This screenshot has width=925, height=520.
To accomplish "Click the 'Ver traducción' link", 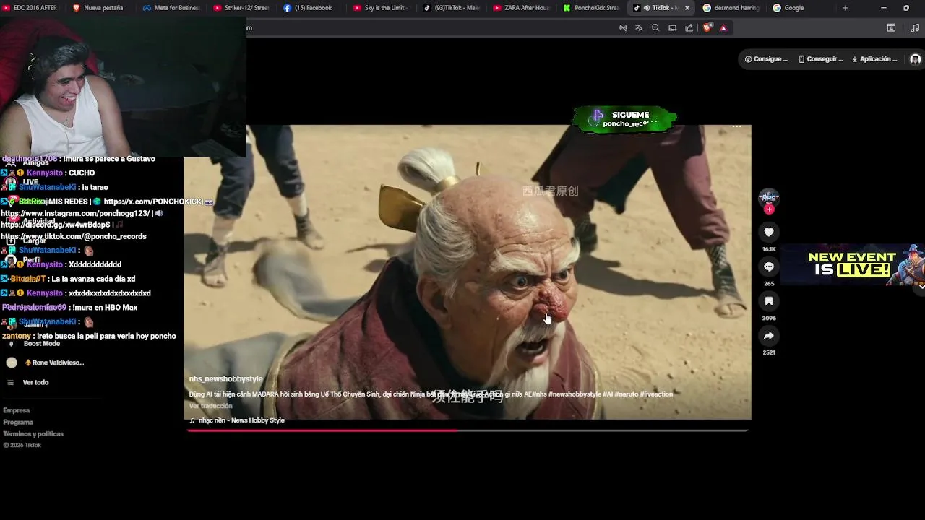I will (210, 406).
